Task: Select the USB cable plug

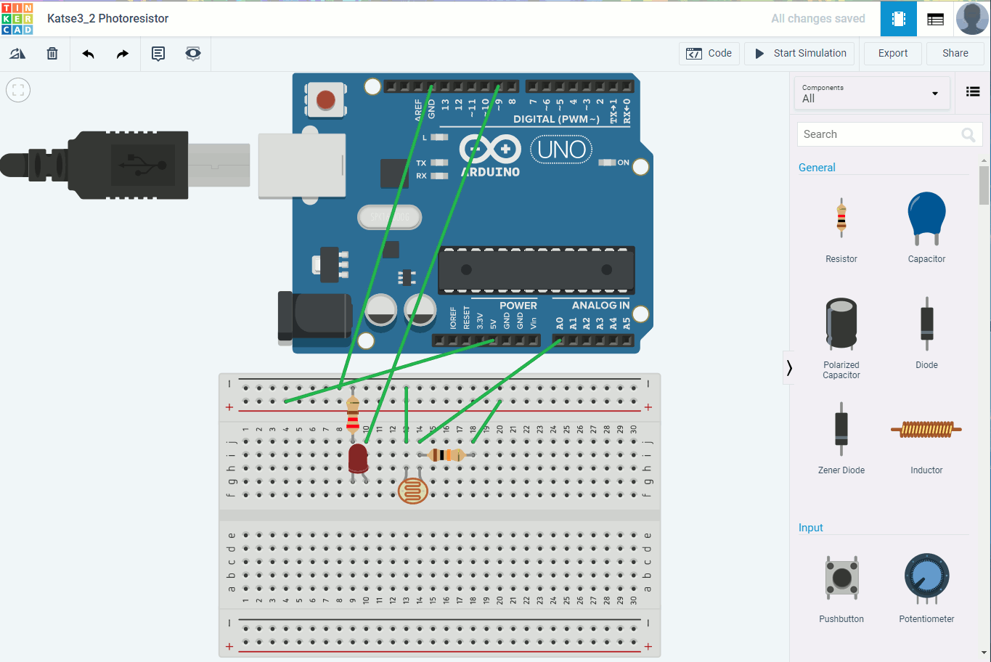Action: point(125,165)
